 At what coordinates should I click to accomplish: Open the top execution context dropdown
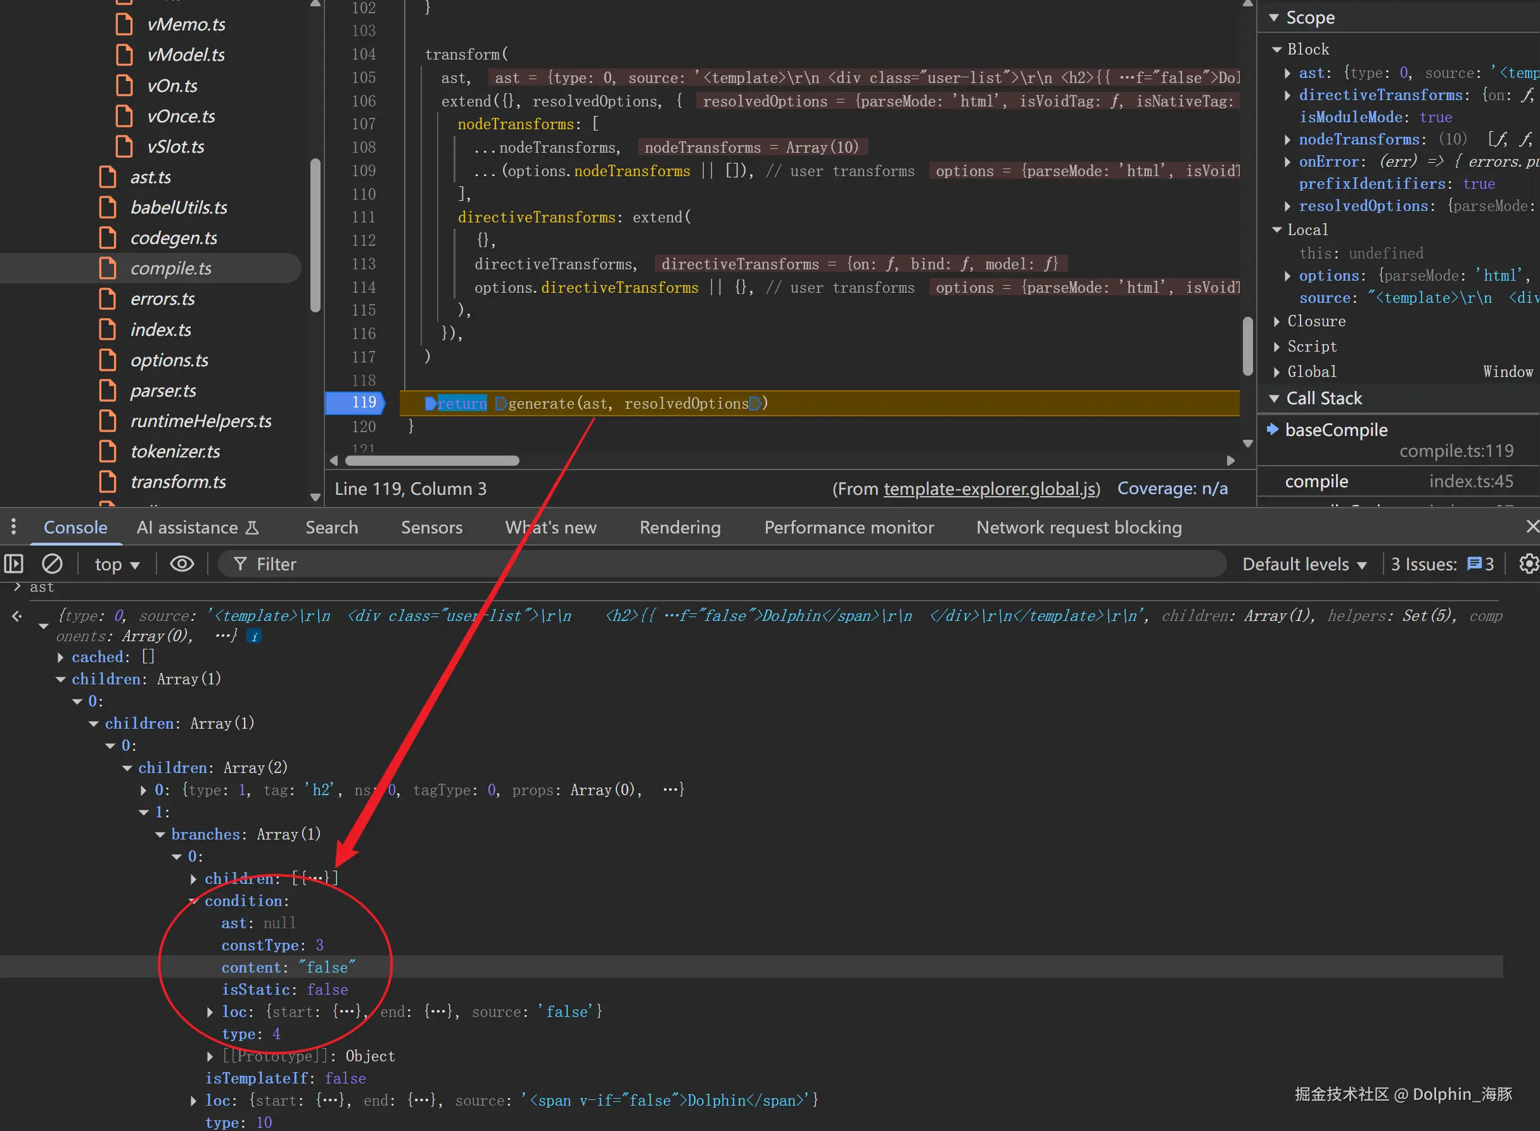117,564
